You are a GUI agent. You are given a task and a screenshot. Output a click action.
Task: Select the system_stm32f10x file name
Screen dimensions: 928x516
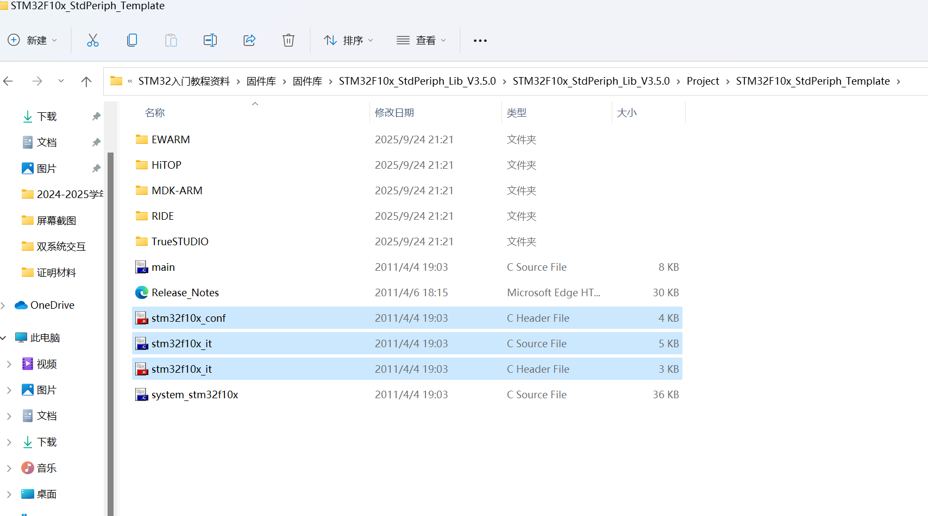(195, 394)
